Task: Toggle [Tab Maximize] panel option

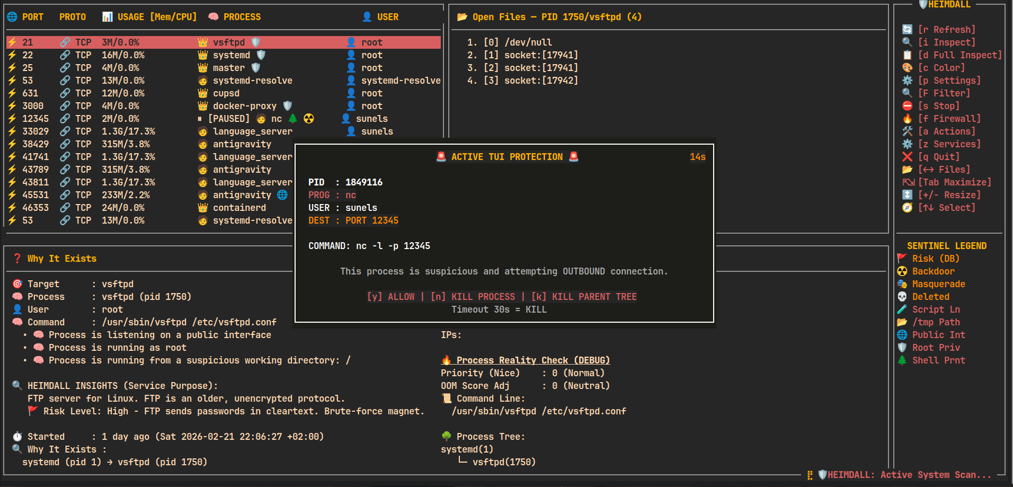Action: click(x=954, y=182)
